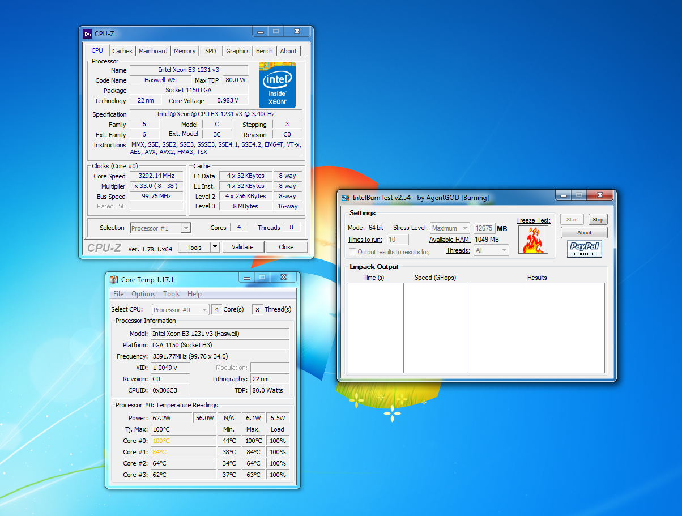Open the Options menu in Core Temp
The height and width of the screenshot is (516, 682).
coord(143,294)
